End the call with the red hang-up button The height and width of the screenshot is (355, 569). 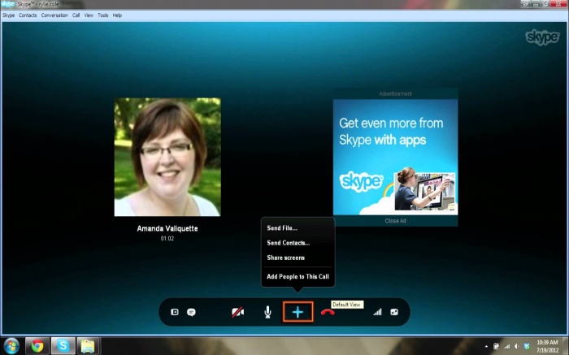click(328, 312)
